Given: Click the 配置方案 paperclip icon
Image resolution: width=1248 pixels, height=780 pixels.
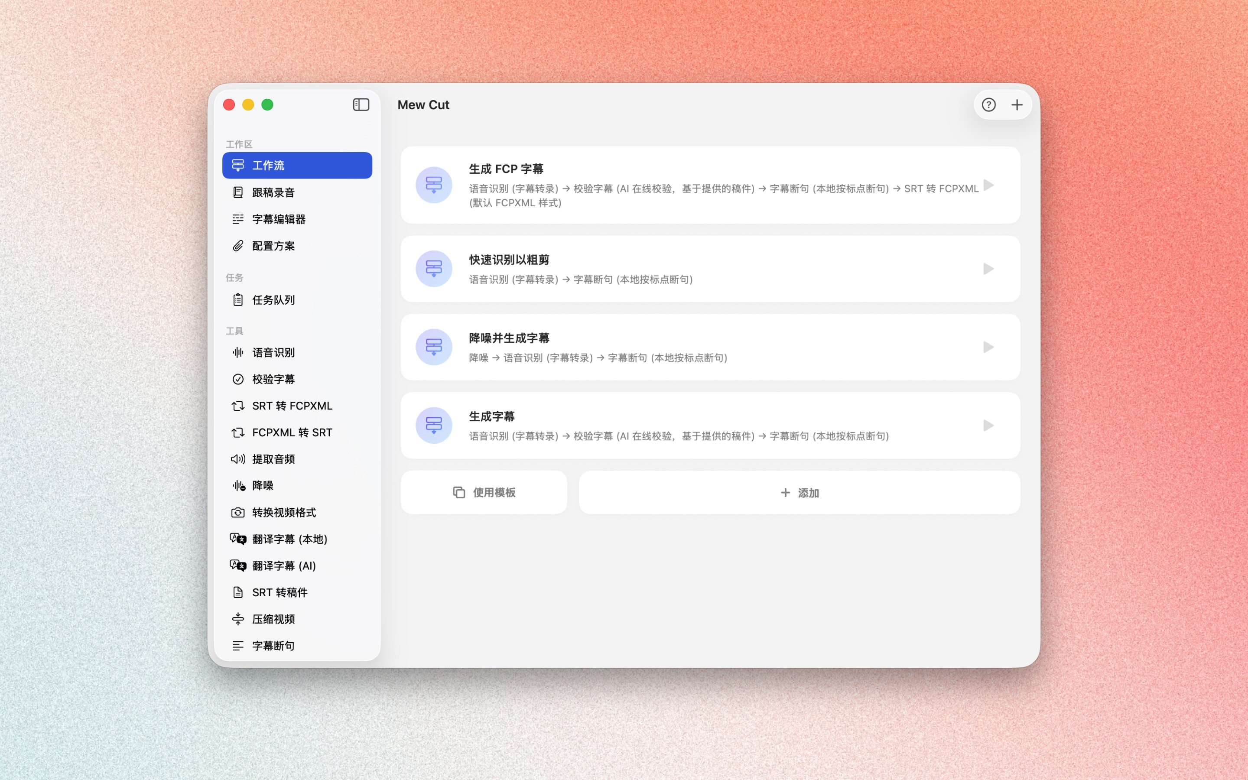Looking at the screenshot, I should point(238,246).
